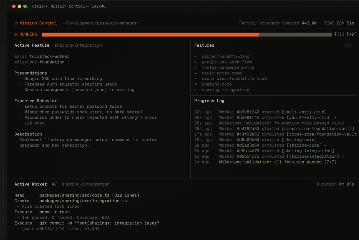Click the checkmark next to sharing-core feature
Screen dimensions: 359x240
(x=196, y=84)
